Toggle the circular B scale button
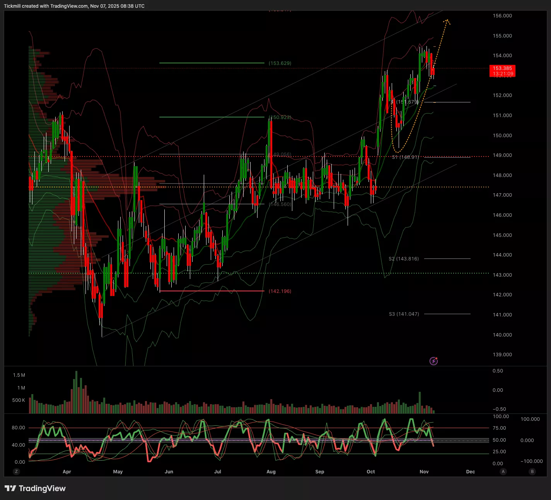Image resolution: width=551 pixels, height=500 pixels. (532, 471)
